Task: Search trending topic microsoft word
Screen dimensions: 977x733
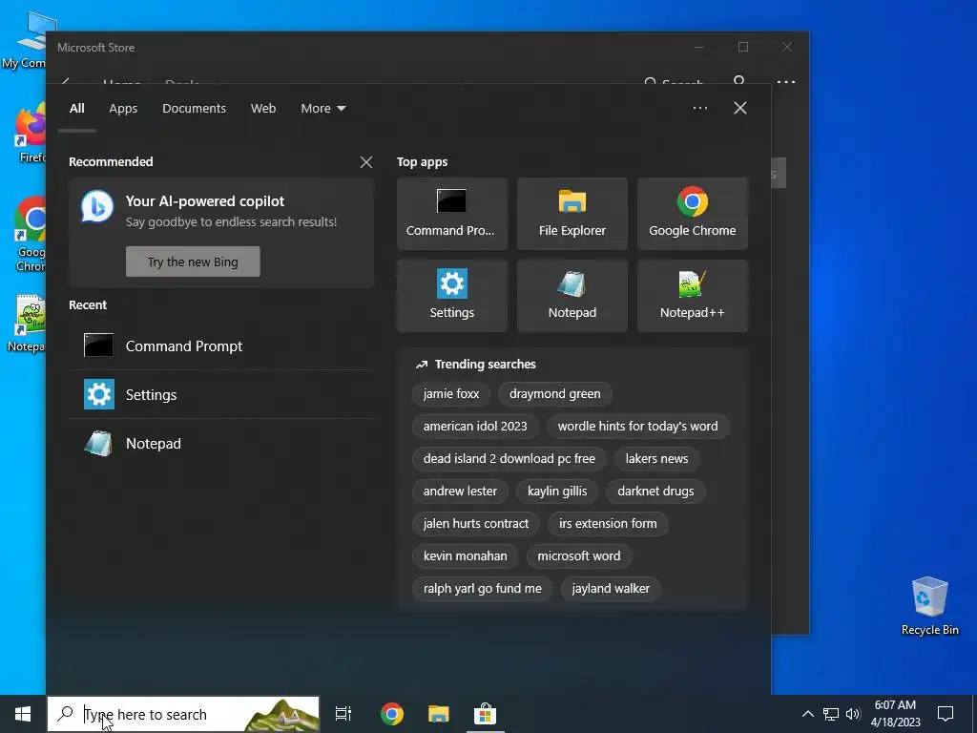Action: [579, 556]
